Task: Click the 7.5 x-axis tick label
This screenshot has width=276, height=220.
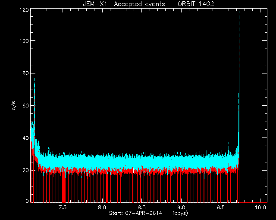Action: [x=63, y=208]
